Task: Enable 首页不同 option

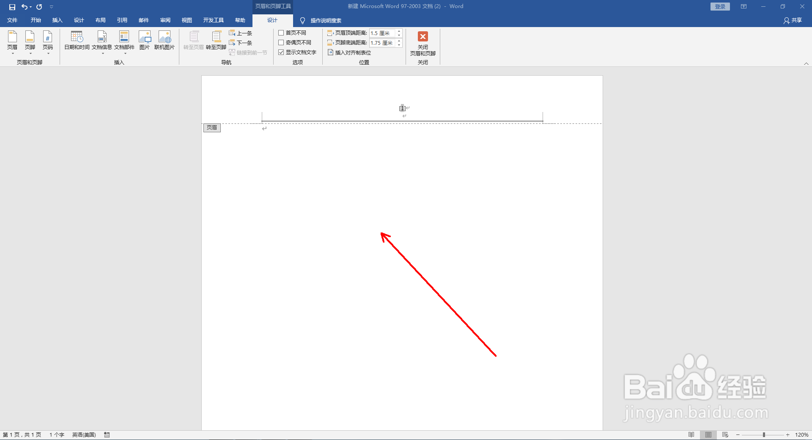Action: [x=281, y=33]
